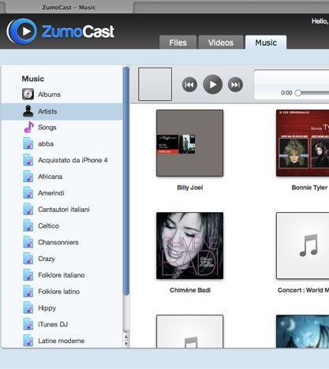This screenshot has width=329, height=369.
Task: Click the Concert : World Music label
Action: (x=303, y=290)
